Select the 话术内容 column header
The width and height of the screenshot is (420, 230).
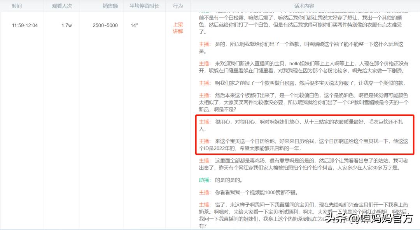304,6
